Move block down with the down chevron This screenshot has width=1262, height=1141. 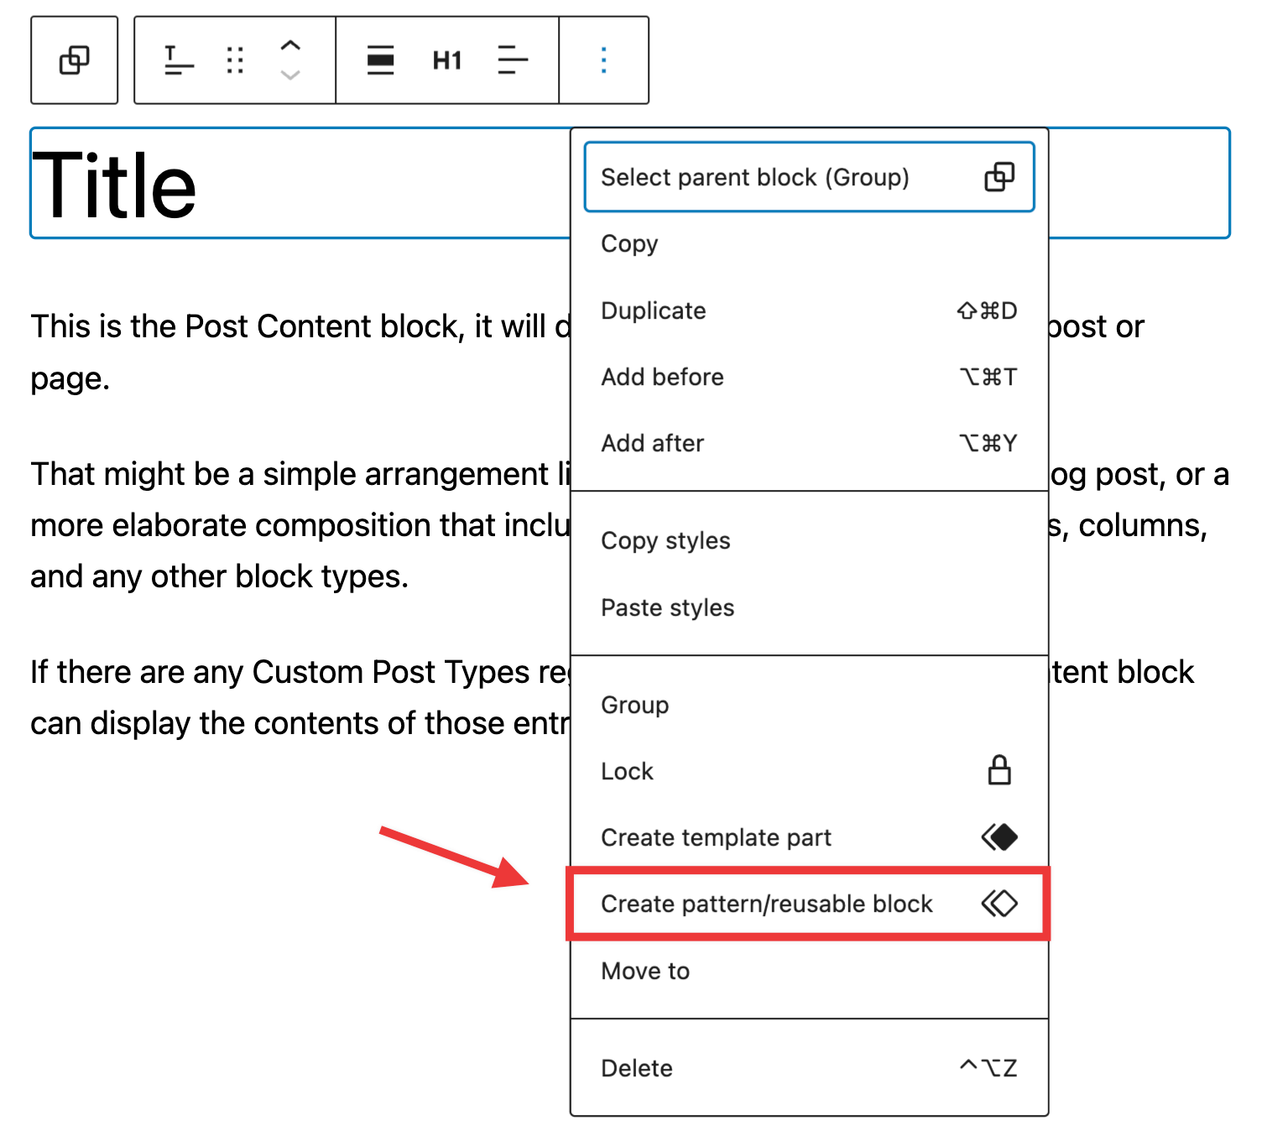tap(290, 76)
